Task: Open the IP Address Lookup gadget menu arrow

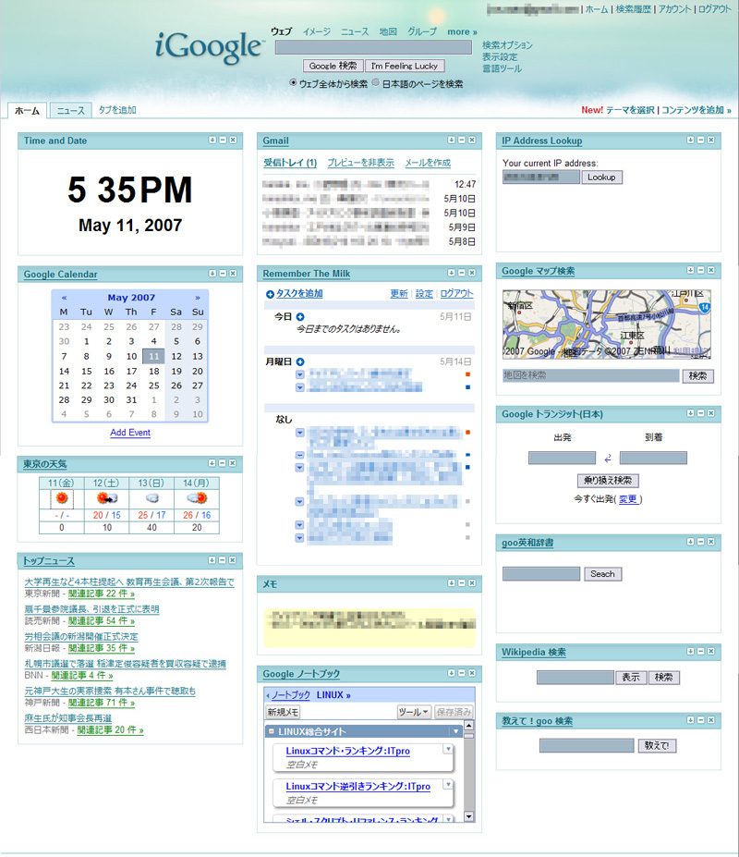Action: pos(690,141)
